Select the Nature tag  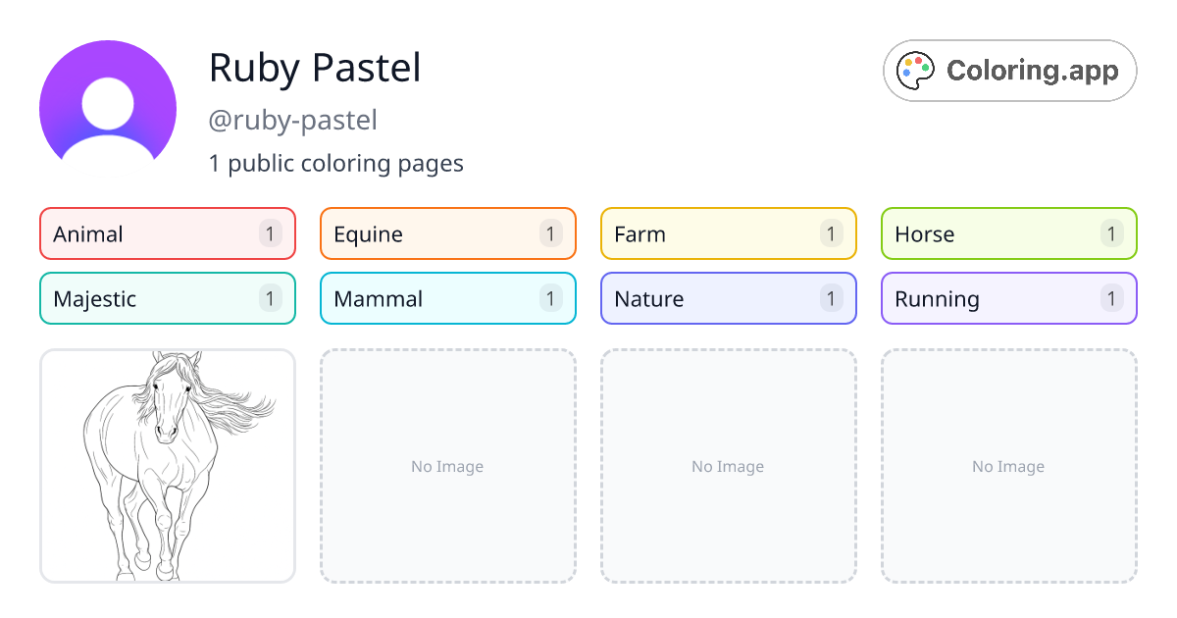pyautogui.click(x=729, y=298)
